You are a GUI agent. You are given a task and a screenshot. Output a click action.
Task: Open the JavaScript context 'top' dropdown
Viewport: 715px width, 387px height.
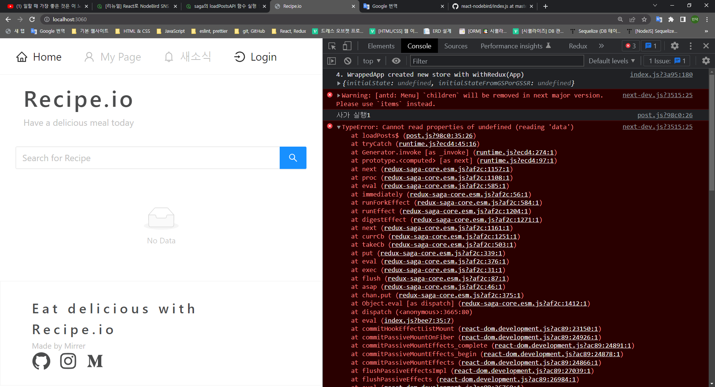[372, 61]
